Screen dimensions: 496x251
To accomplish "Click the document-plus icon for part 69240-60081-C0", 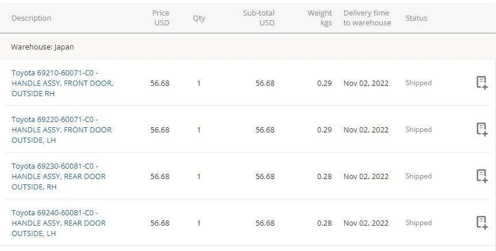I will tap(482, 223).
